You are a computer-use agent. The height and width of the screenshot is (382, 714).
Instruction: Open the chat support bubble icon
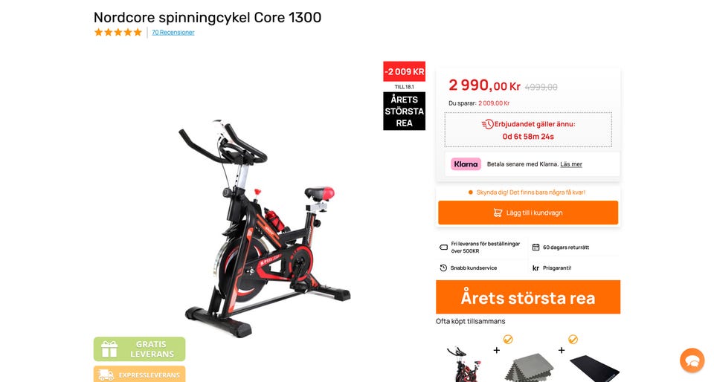(692, 360)
